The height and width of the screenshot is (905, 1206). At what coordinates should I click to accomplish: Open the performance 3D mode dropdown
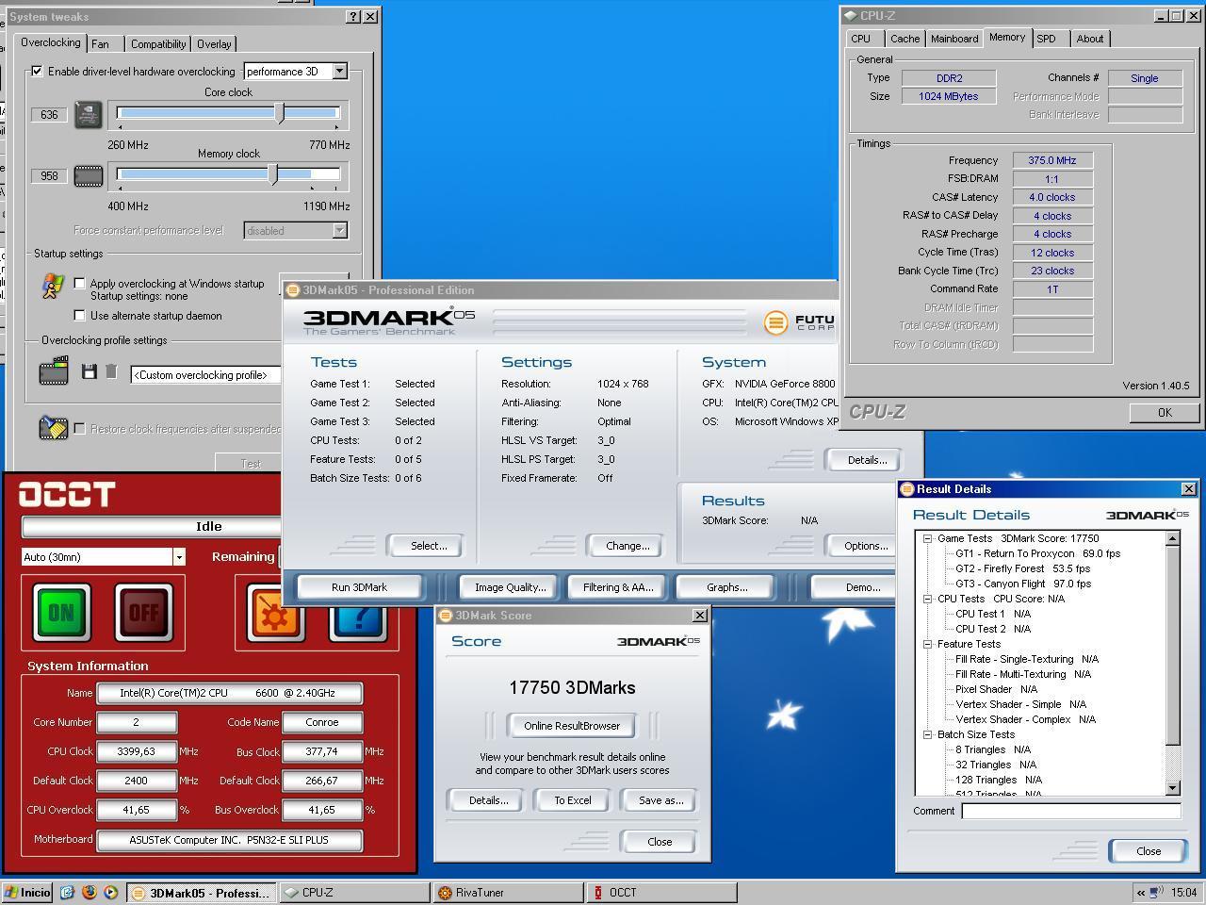339,72
